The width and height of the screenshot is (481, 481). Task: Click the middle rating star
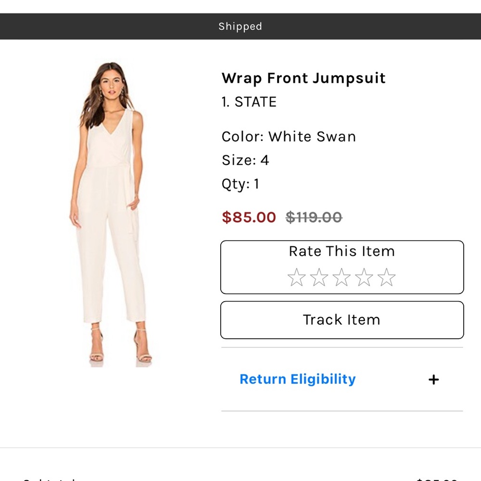(x=342, y=277)
